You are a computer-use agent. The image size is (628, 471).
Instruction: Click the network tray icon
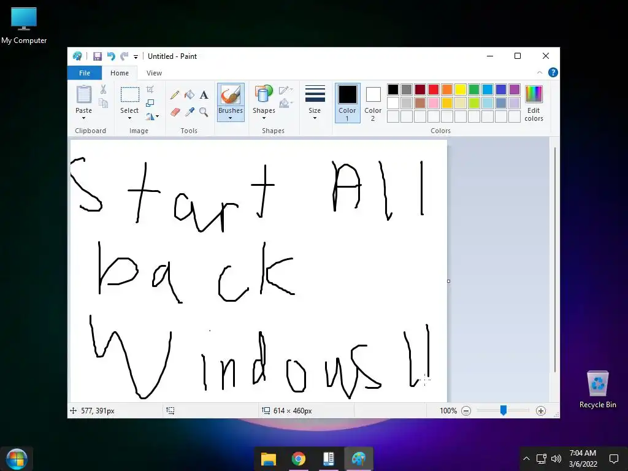tap(541, 459)
